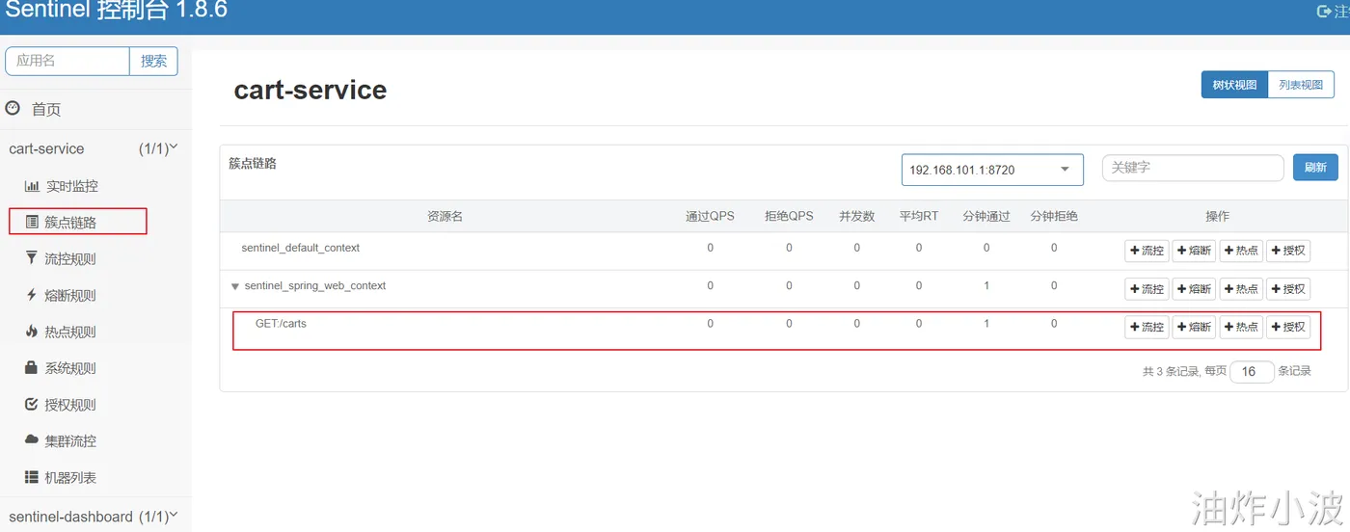Click the sentinel_spring_web_context resource name

click(315, 286)
